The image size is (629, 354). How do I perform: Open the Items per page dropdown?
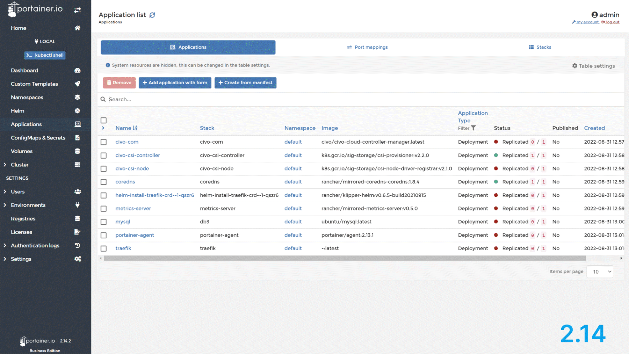[x=600, y=272]
